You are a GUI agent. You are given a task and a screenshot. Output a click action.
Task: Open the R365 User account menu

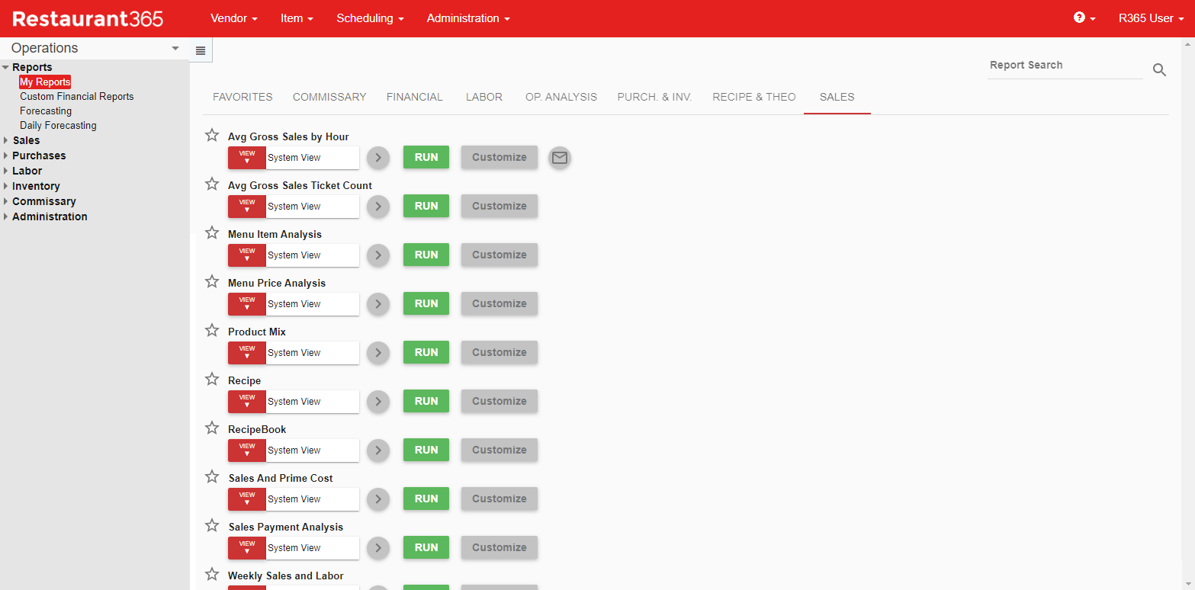(1152, 18)
